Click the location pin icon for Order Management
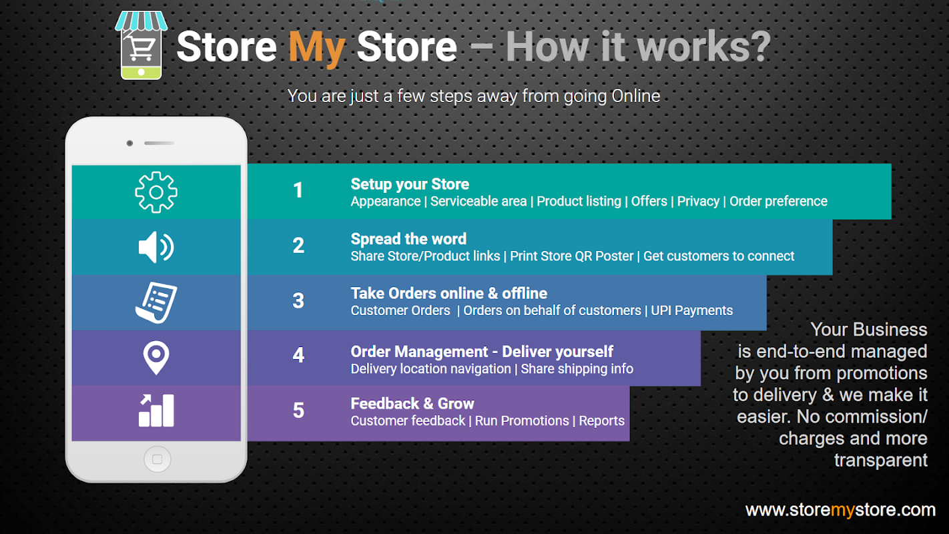 pyautogui.click(x=156, y=357)
